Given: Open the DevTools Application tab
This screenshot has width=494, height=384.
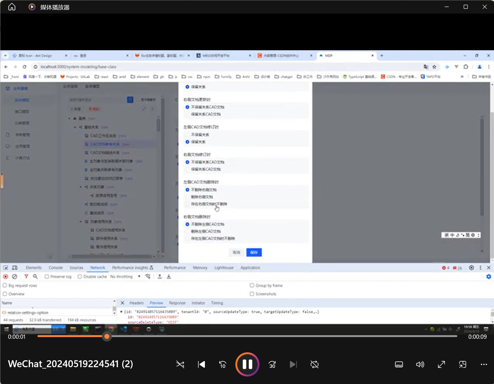Looking at the screenshot, I should pos(250,268).
